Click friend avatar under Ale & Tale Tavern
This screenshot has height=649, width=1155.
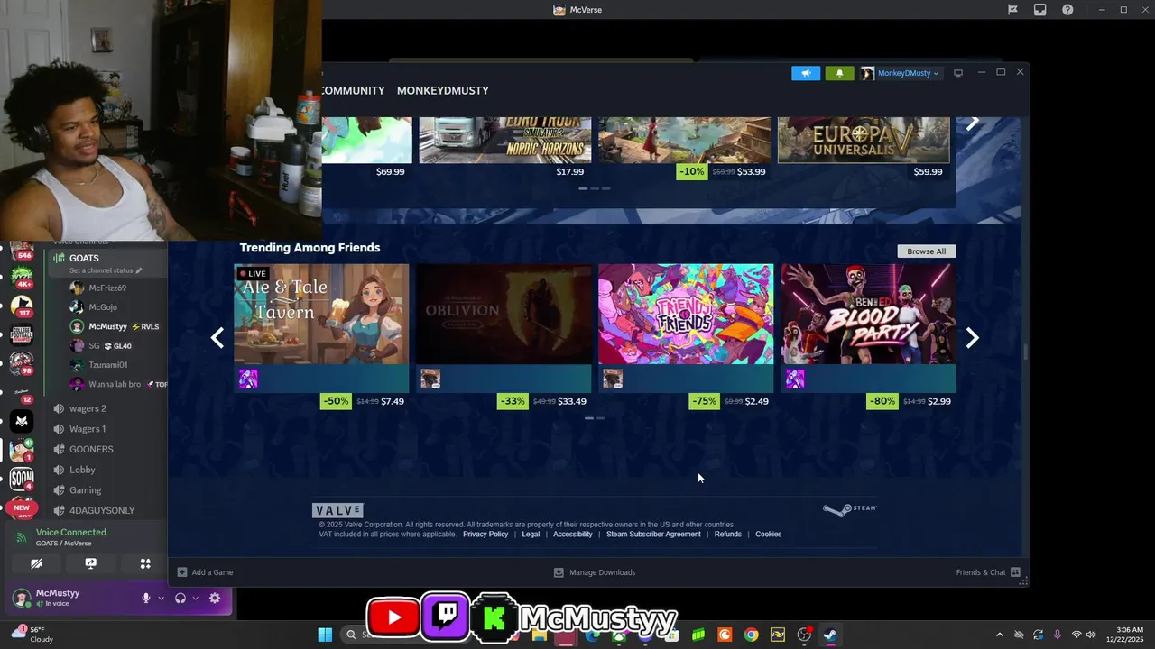(248, 379)
